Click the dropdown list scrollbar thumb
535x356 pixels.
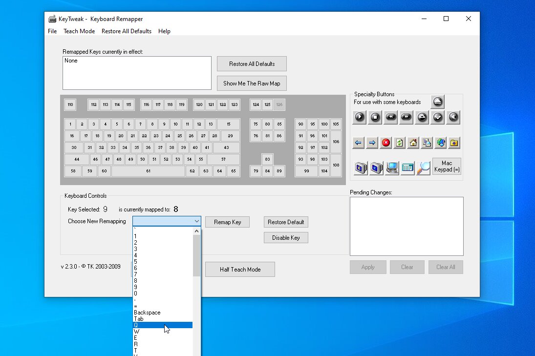196,256
